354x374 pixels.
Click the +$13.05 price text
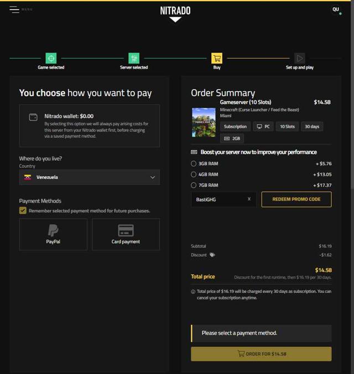coord(322,175)
